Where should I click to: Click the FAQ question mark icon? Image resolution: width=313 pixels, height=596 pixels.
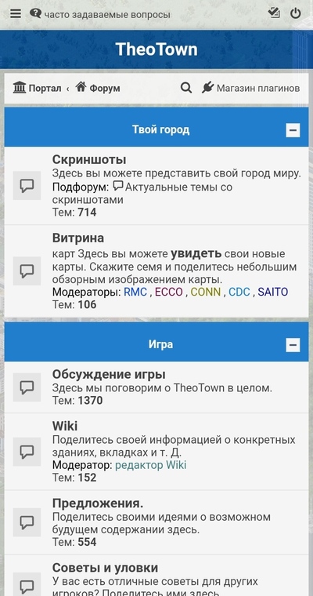point(35,13)
